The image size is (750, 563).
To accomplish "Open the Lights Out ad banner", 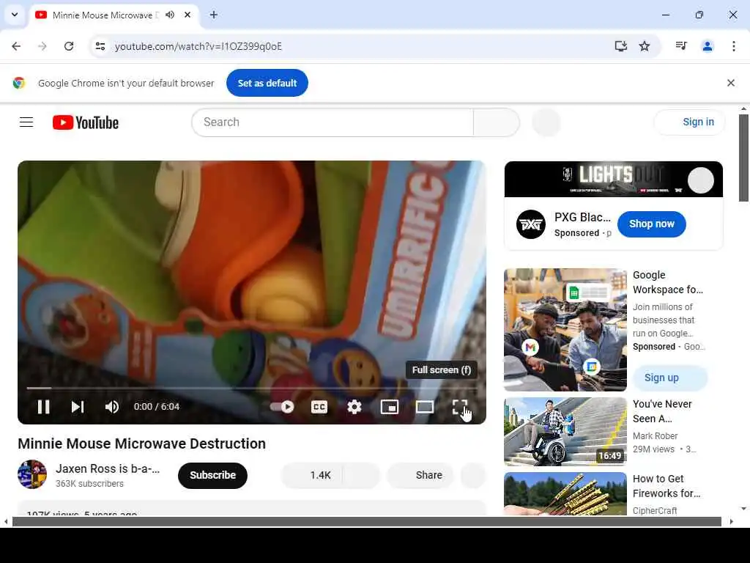I will coord(613,179).
